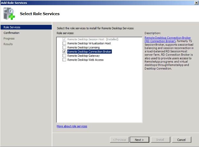Uncheck Remote Desktop Connection Broker checkbox
199x147 pixels.
(64, 51)
